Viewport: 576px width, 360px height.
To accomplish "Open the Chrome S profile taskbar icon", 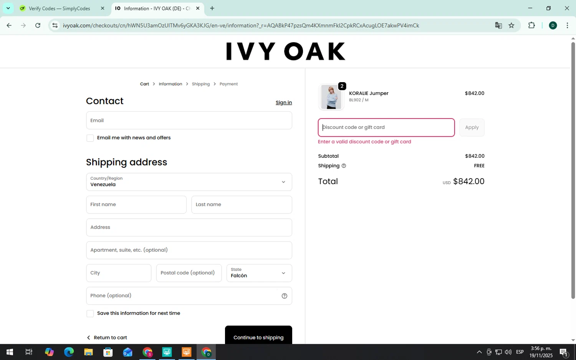I will [147, 352].
